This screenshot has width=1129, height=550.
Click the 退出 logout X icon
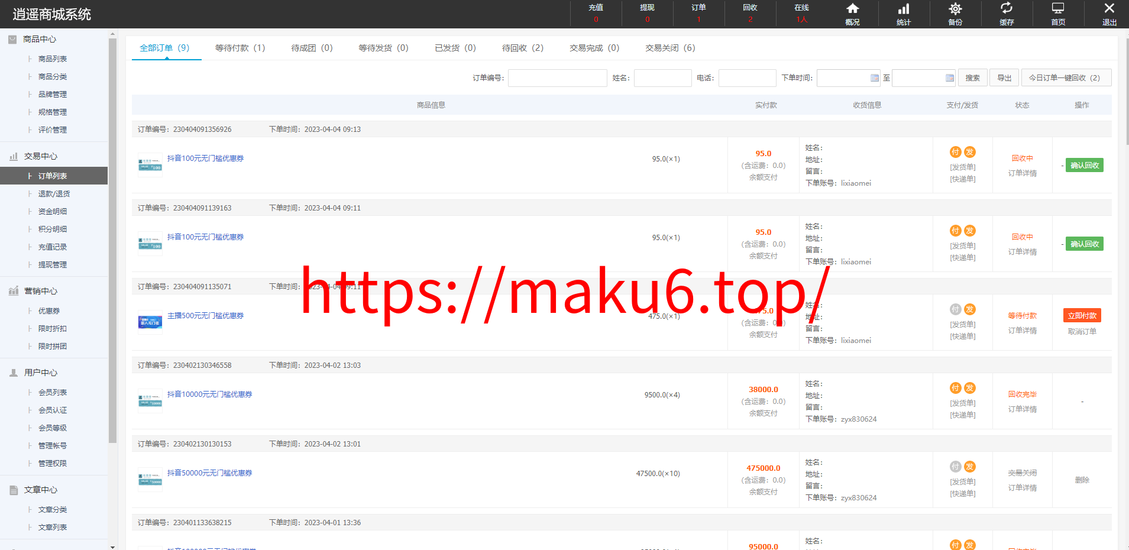coord(1109,8)
